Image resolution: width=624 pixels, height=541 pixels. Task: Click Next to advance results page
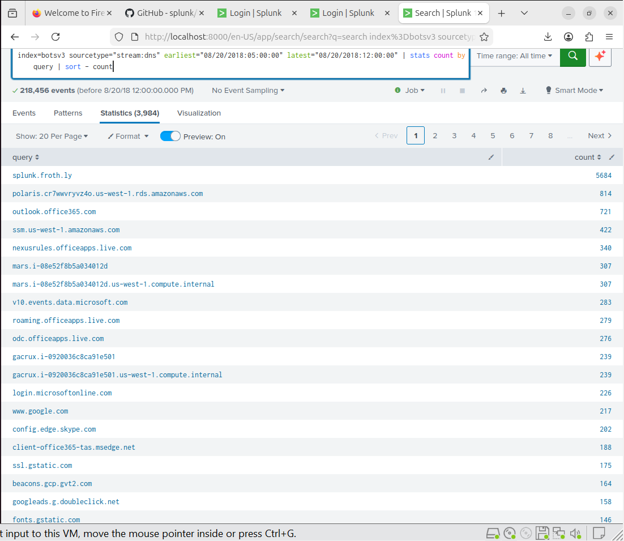[x=600, y=136]
